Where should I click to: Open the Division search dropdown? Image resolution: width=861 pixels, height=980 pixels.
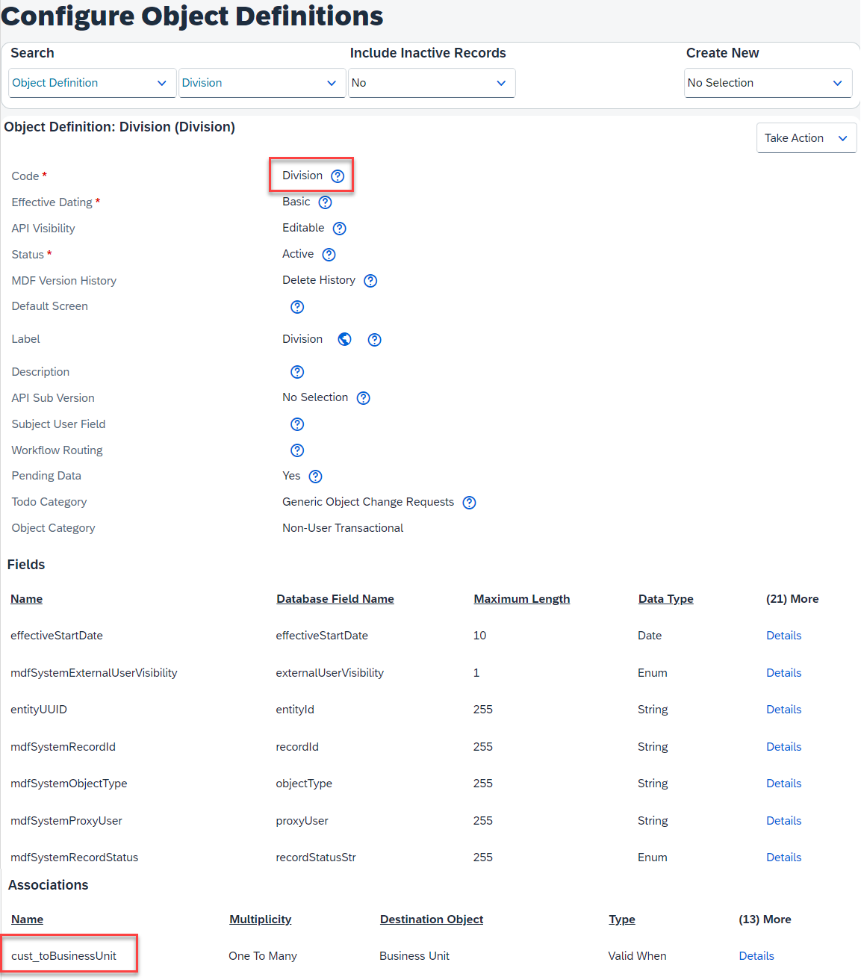point(262,83)
